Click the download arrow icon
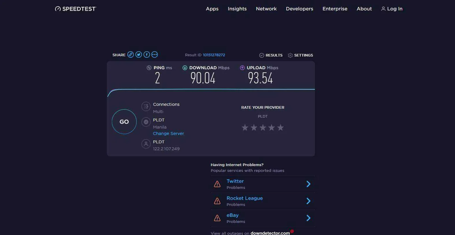 click(x=185, y=68)
